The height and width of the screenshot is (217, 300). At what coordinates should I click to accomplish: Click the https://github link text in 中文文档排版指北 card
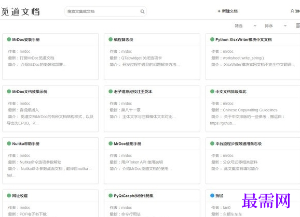tap(223, 123)
